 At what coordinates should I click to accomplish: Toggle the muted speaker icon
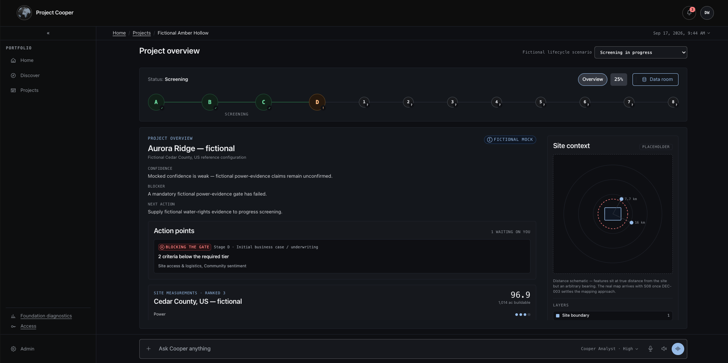[x=664, y=349]
